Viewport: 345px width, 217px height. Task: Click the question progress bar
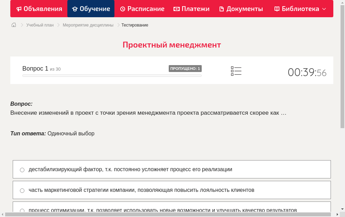tap(112, 75)
